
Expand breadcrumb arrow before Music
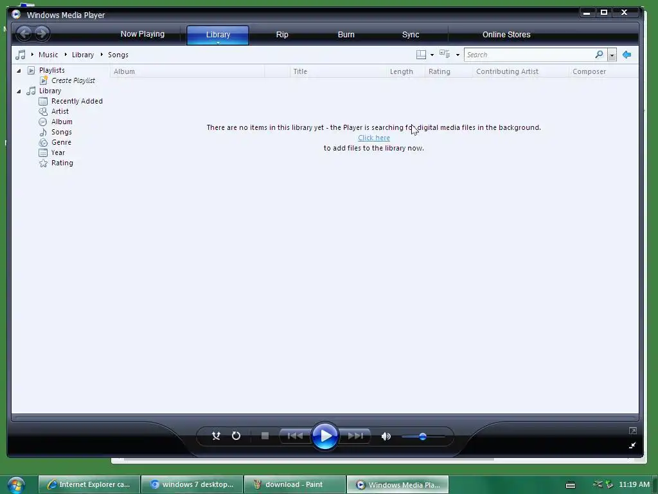pos(32,55)
